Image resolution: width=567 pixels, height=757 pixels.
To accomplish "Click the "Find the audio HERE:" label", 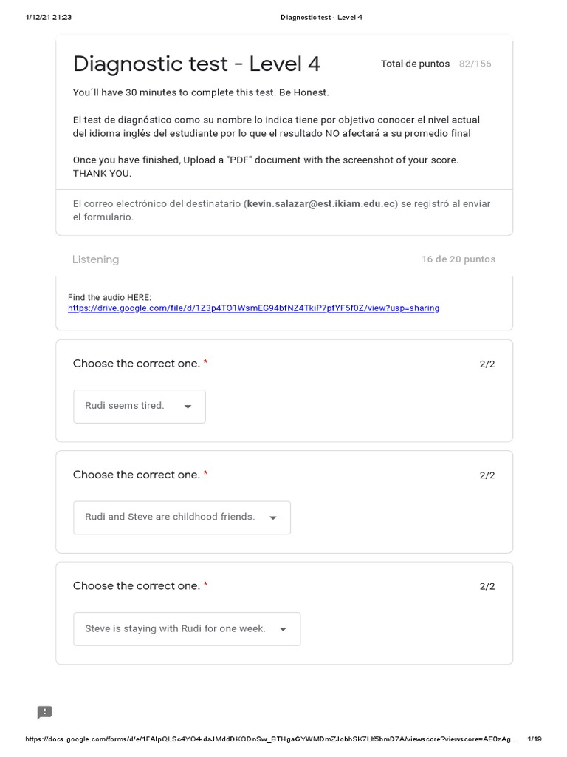I will (109, 297).
